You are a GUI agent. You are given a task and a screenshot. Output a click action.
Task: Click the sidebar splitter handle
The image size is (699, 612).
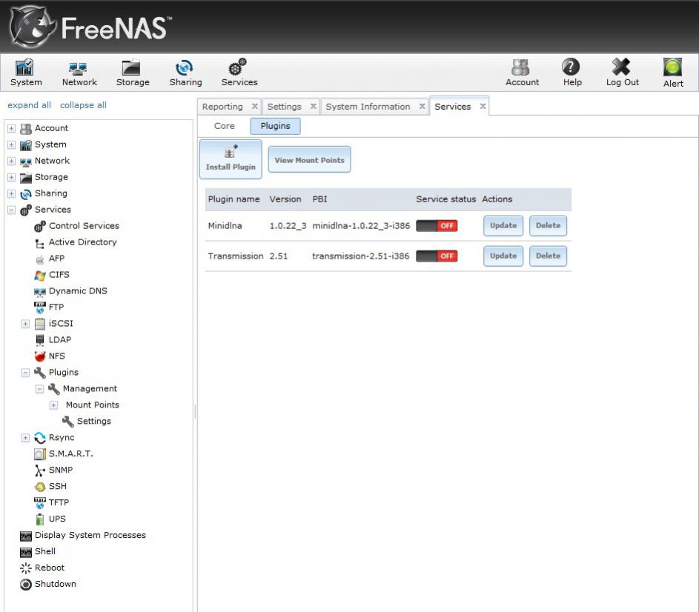195,412
